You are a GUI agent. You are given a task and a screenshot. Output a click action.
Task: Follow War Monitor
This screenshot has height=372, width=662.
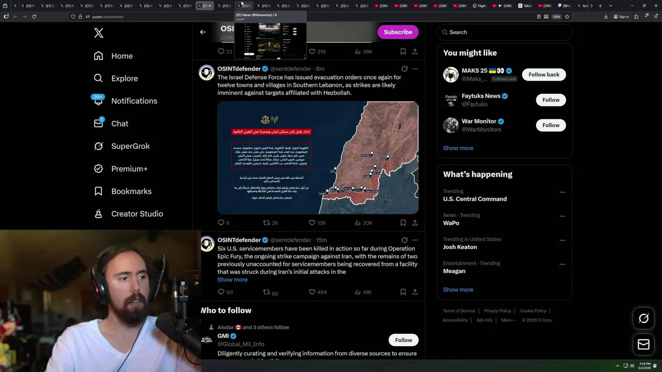pyautogui.click(x=551, y=125)
